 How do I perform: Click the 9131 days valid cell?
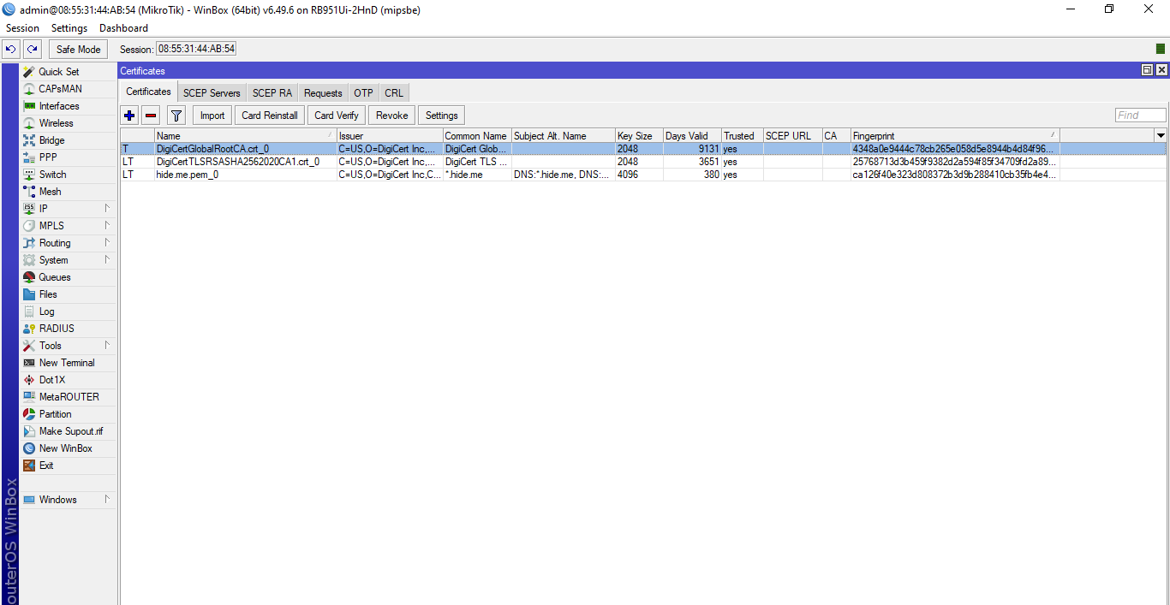(x=692, y=149)
